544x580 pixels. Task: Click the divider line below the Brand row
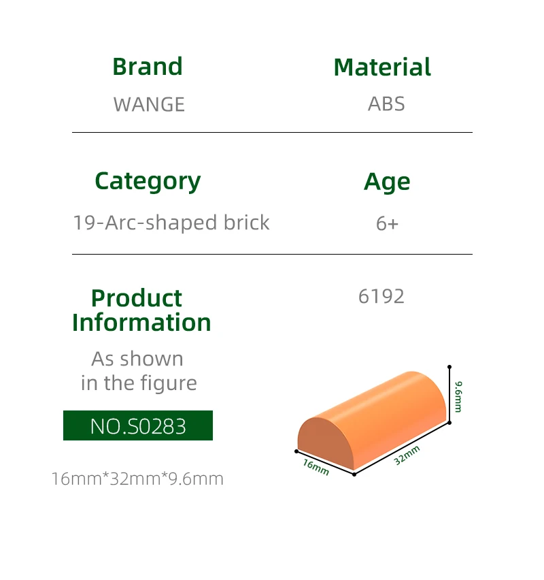[x=272, y=132]
